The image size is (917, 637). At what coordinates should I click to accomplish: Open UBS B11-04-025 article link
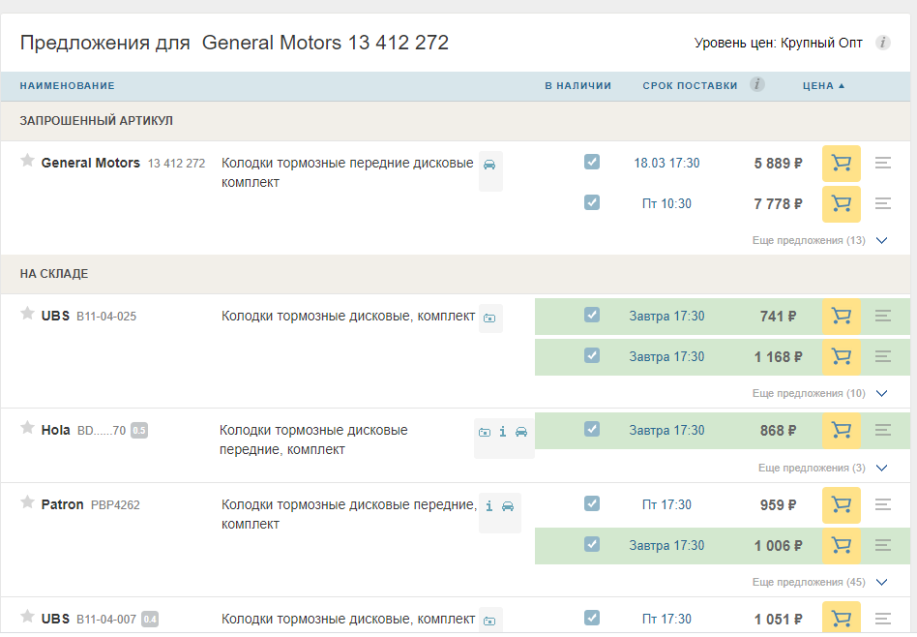tap(106, 317)
